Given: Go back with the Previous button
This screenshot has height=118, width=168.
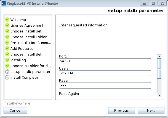Looking at the screenshot, I should point(121,110).
